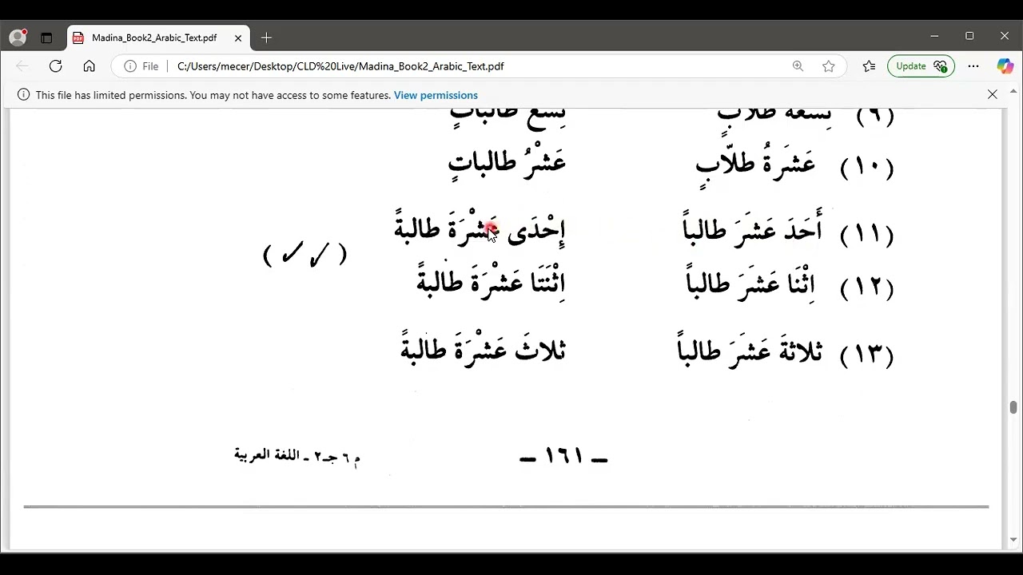The width and height of the screenshot is (1023, 575).
Task: Open the Copilot sidebar icon
Action: [1005, 66]
